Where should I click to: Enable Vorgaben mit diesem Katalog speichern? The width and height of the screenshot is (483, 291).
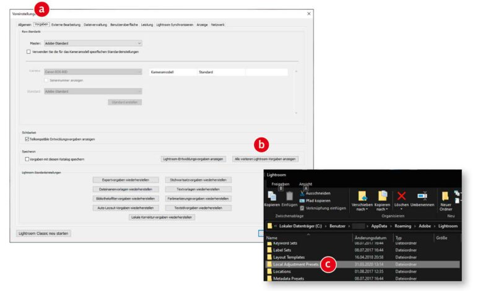[x=27, y=159]
